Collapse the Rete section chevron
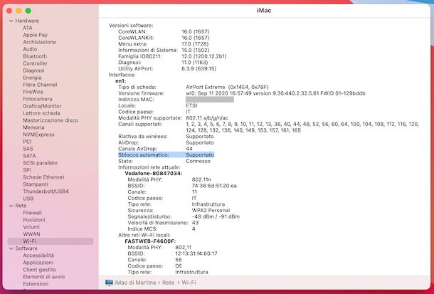The height and width of the screenshot is (294, 434). tap(11, 206)
